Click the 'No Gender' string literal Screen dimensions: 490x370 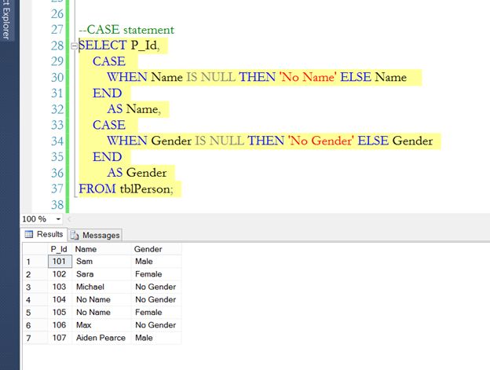(320, 141)
